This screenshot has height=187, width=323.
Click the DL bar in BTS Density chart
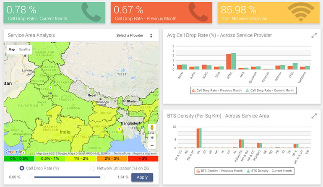[199, 138]
